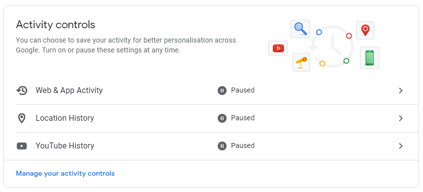The height and width of the screenshot is (192, 423).
Task: Click the magnifying glass search illustration icon
Action: click(300, 29)
